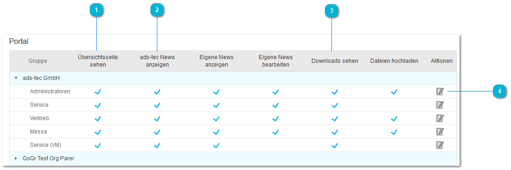Open edit action for Service (VM) row
511x170 pixels.
pos(440,145)
